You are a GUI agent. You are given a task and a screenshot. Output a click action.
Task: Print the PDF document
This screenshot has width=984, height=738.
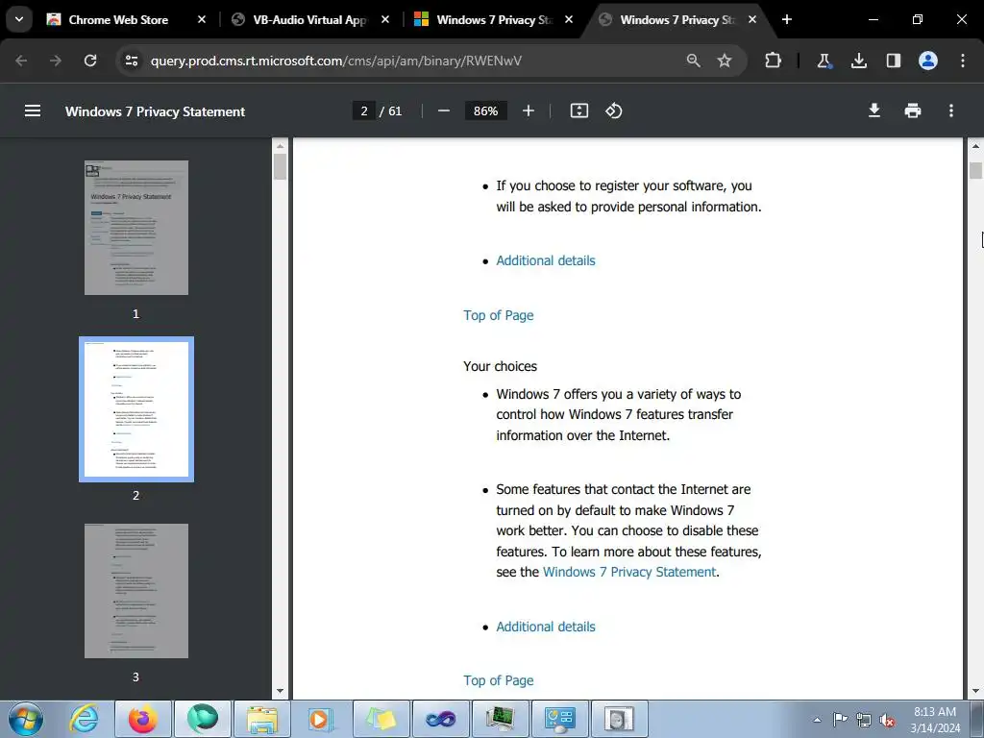(913, 111)
